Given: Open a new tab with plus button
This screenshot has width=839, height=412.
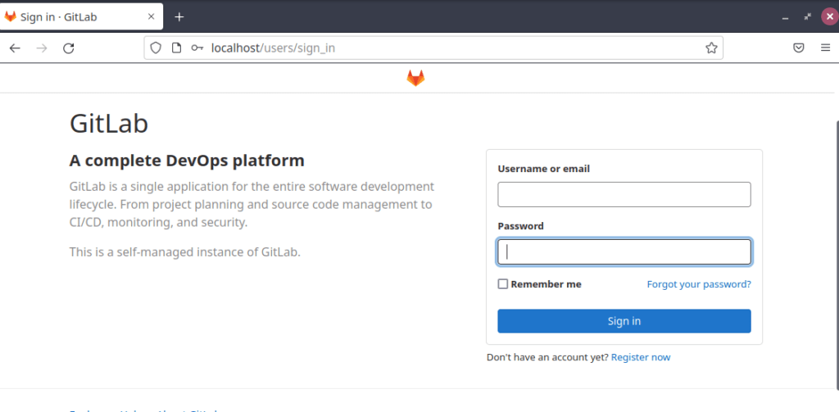Looking at the screenshot, I should (179, 16).
